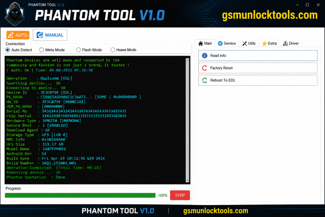Click the Rebooting device.... OK line
The image size is (325, 217).
(x=33, y=173)
